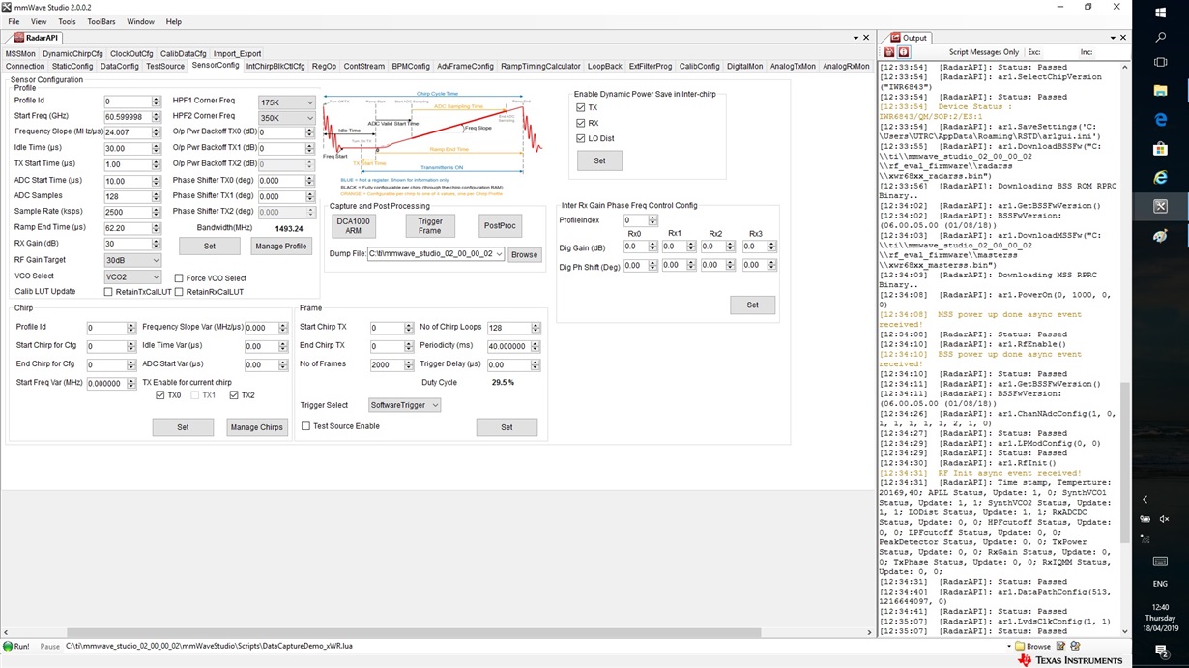Click the DCA1000 ARM button
This screenshot has height=668, width=1189.
click(354, 226)
